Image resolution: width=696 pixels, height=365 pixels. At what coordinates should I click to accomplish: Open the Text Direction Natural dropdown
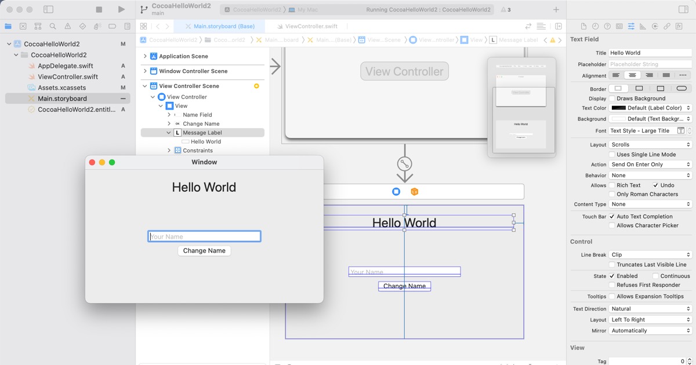point(651,309)
